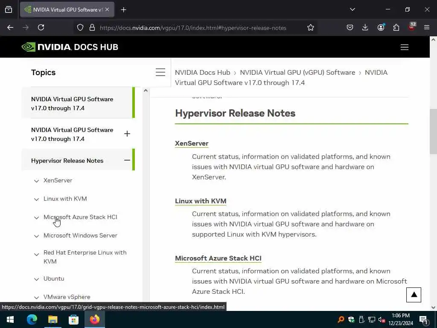
Task: Open XenServer in the sidebar list
Action: coord(58,181)
